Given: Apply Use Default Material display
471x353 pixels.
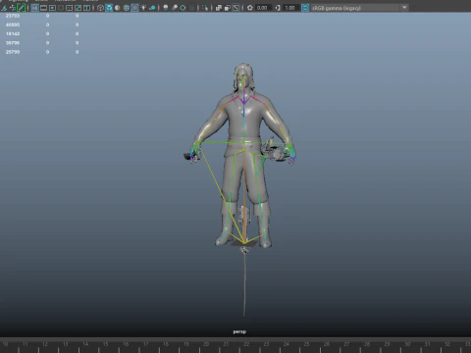Looking at the screenshot, I should coord(118,8).
